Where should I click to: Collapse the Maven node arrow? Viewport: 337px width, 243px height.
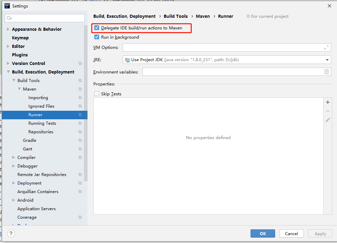[19, 89]
